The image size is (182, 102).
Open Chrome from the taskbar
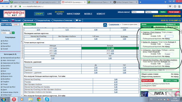pos(39,99)
